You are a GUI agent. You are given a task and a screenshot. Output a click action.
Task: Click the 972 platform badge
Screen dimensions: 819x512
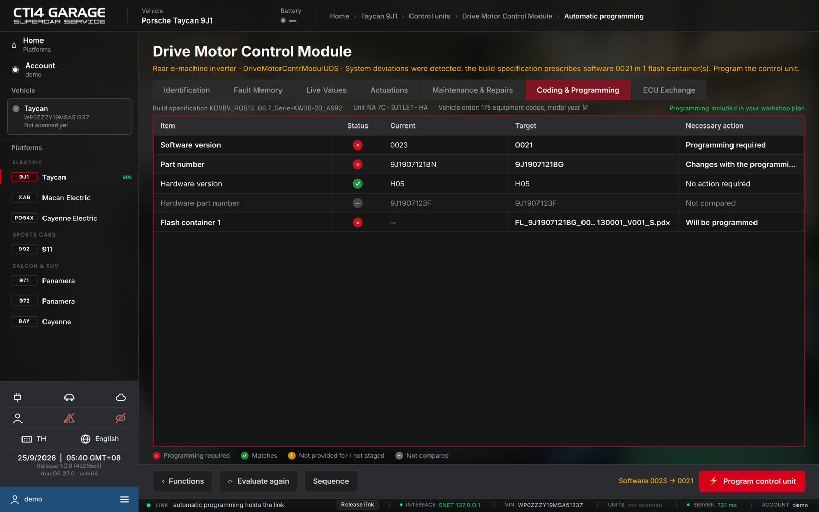(x=24, y=301)
